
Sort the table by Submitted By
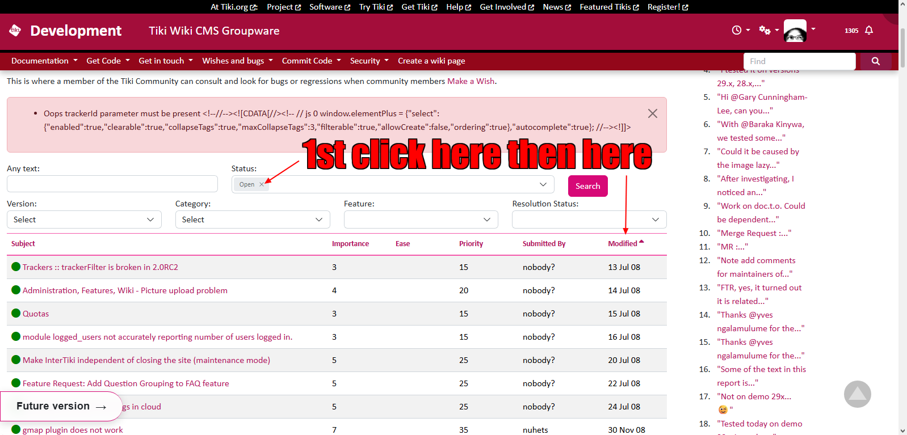(544, 243)
